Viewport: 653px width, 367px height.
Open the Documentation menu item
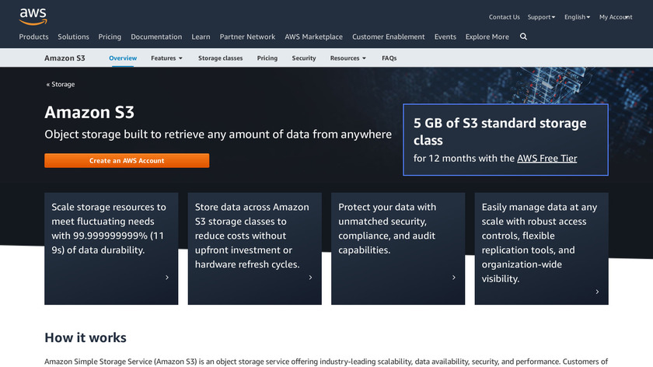(156, 37)
